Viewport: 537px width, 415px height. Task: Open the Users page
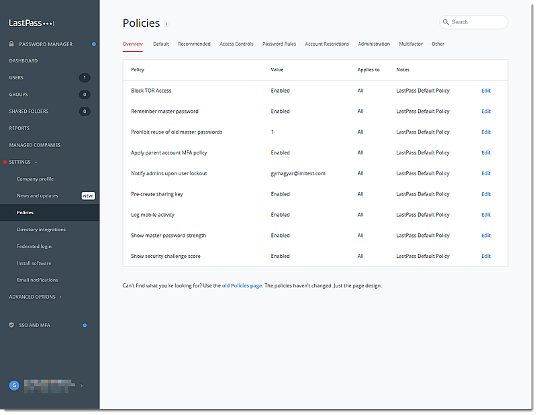click(16, 77)
